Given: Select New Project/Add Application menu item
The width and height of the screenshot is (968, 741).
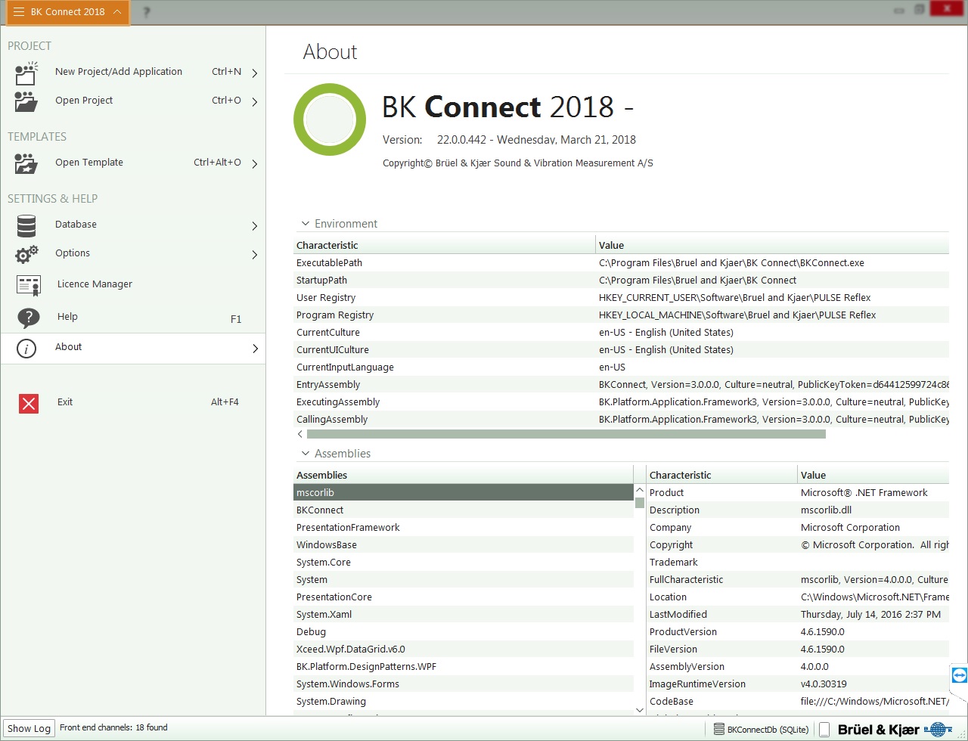Looking at the screenshot, I should pyautogui.click(x=133, y=72).
